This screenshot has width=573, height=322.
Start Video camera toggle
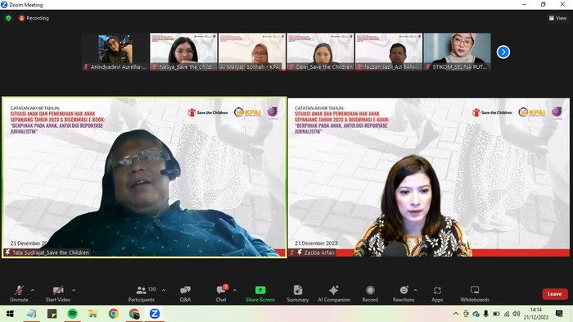[x=58, y=294]
